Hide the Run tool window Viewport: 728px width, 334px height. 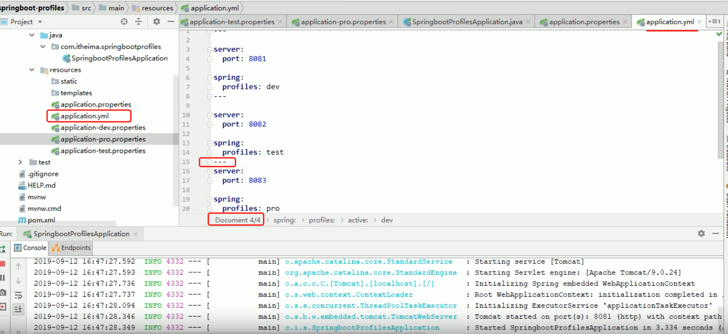click(716, 234)
